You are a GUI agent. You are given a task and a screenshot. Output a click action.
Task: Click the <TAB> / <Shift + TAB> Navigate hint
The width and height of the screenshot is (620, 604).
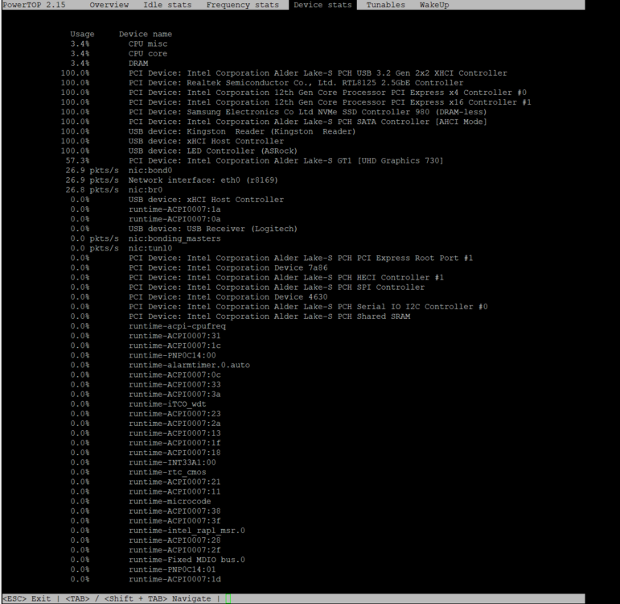click(x=138, y=598)
